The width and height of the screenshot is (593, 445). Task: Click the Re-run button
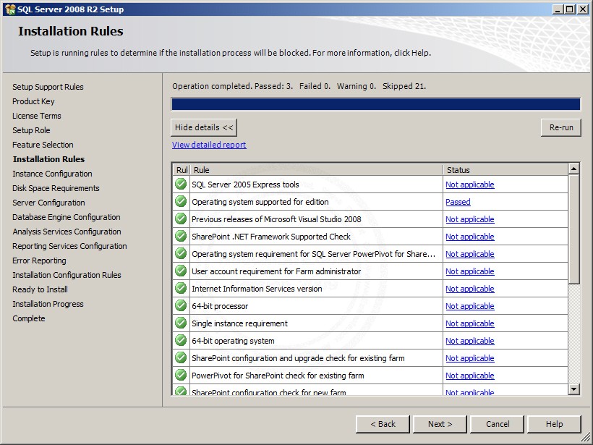click(x=561, y=127)
